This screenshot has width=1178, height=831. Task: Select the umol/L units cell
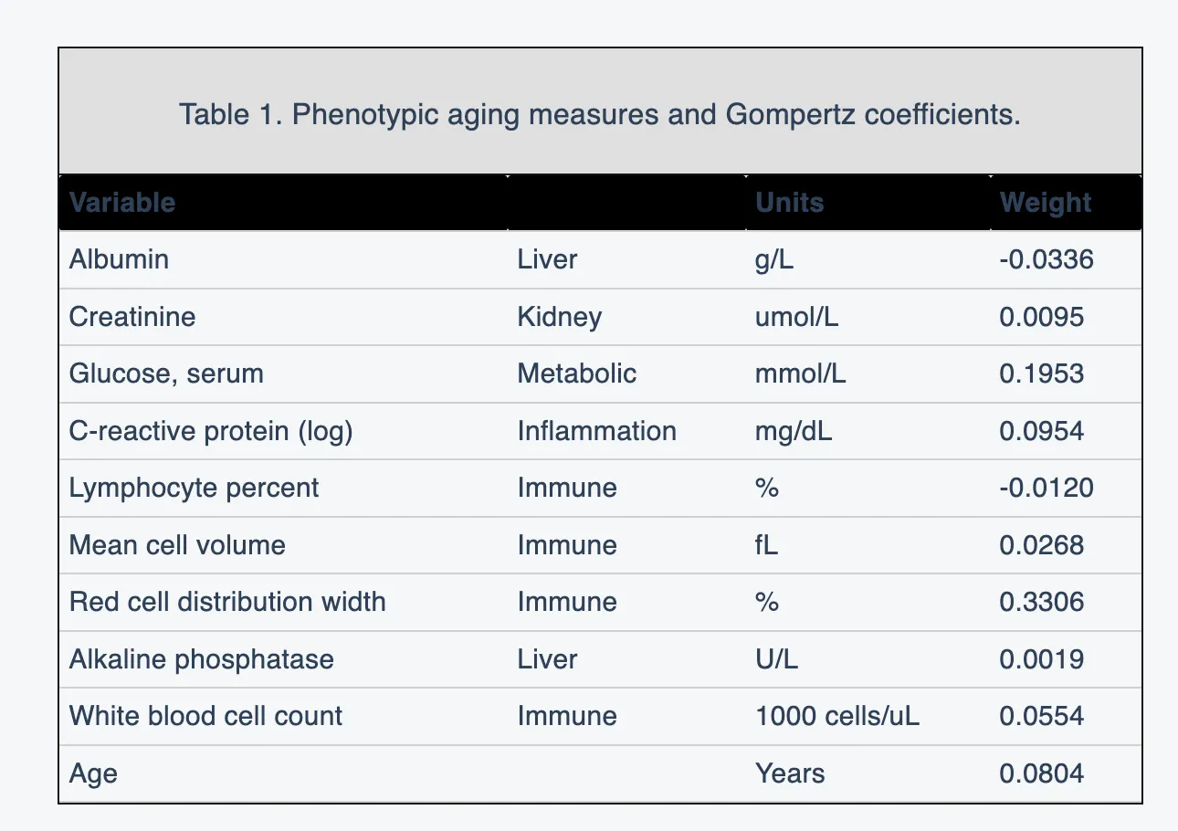pyautogui.click(x=796, y=317)
